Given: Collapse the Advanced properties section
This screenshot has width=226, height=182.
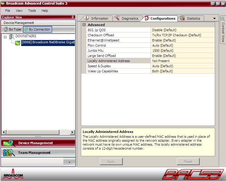Looking at the screenshot, I should point(84,25).
